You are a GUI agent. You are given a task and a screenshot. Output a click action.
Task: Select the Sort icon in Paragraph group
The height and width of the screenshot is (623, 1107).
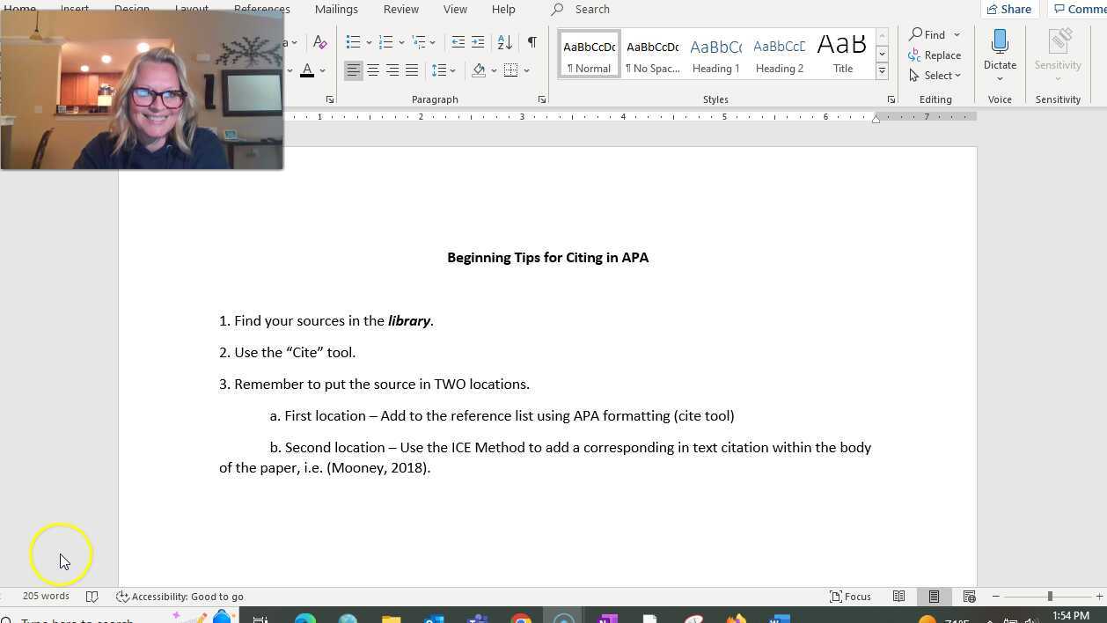[x=504, y=41]
